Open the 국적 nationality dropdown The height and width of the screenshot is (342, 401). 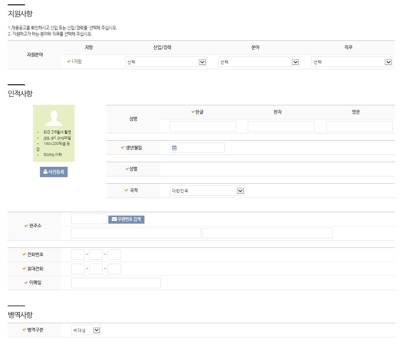click(207, 191)
